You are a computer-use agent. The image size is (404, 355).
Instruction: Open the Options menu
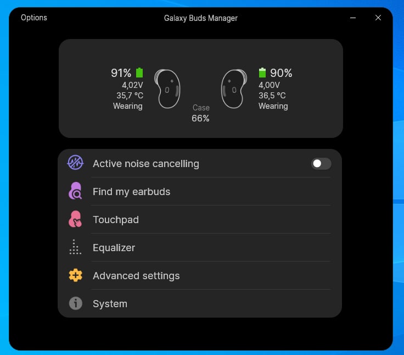(x=34, y=18)
